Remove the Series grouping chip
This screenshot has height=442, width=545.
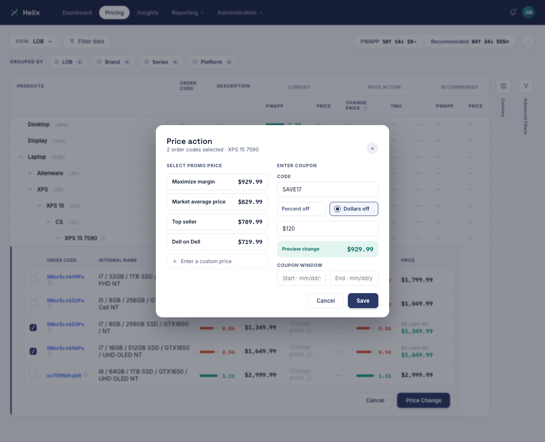[175, 62]
